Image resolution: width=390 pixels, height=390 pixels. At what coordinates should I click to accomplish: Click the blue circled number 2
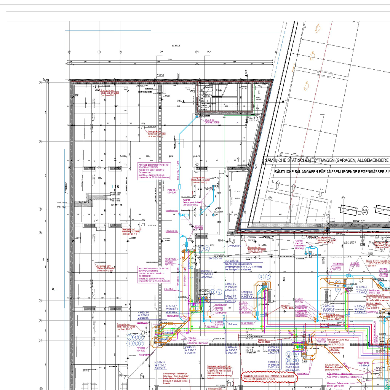(x=207, y=248)
